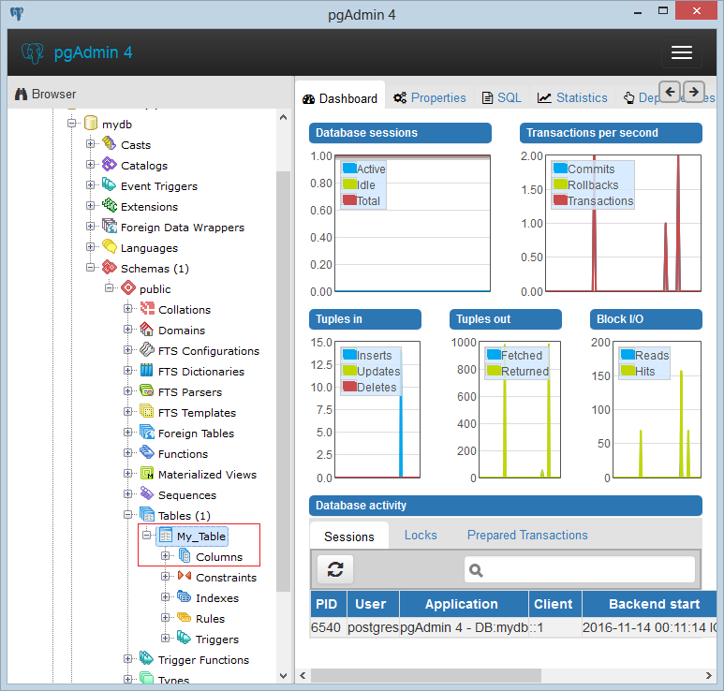The image size is (724, 691).
Task: Select the Prepared Transactions tab
Action: (527, 536)
